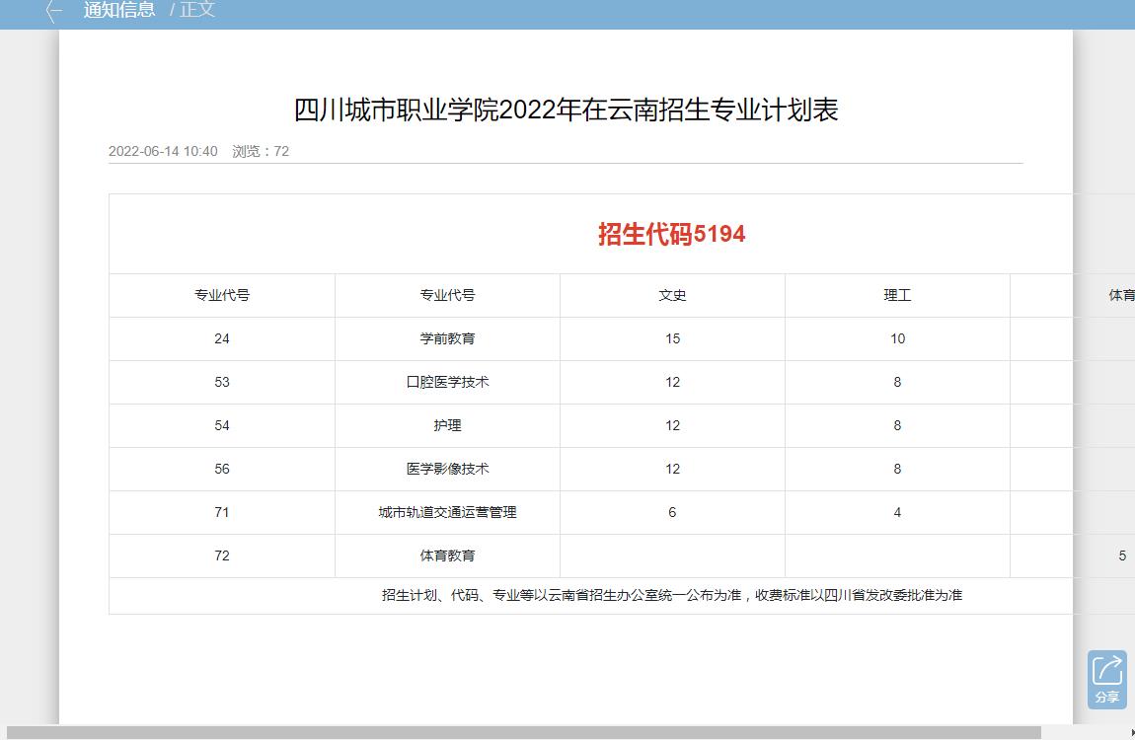The width and height of the screenshot is (1135, 740).
Task: Click the 城市轨道交通运营管理 major cell
Action: [447, 512]
